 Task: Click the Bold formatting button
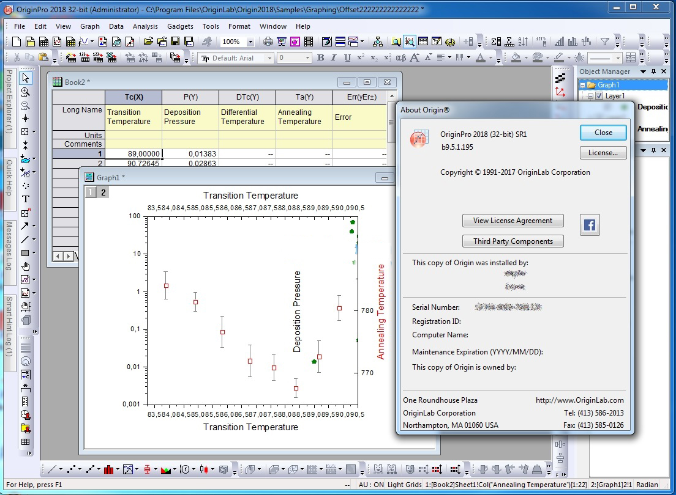[x=320, y=58]
